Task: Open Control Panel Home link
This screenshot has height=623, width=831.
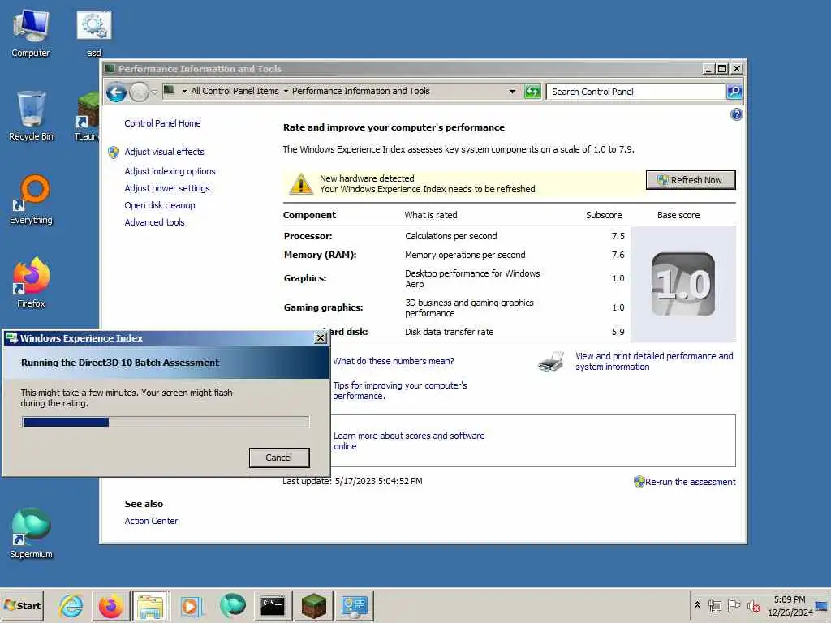Action: point(162,123)
